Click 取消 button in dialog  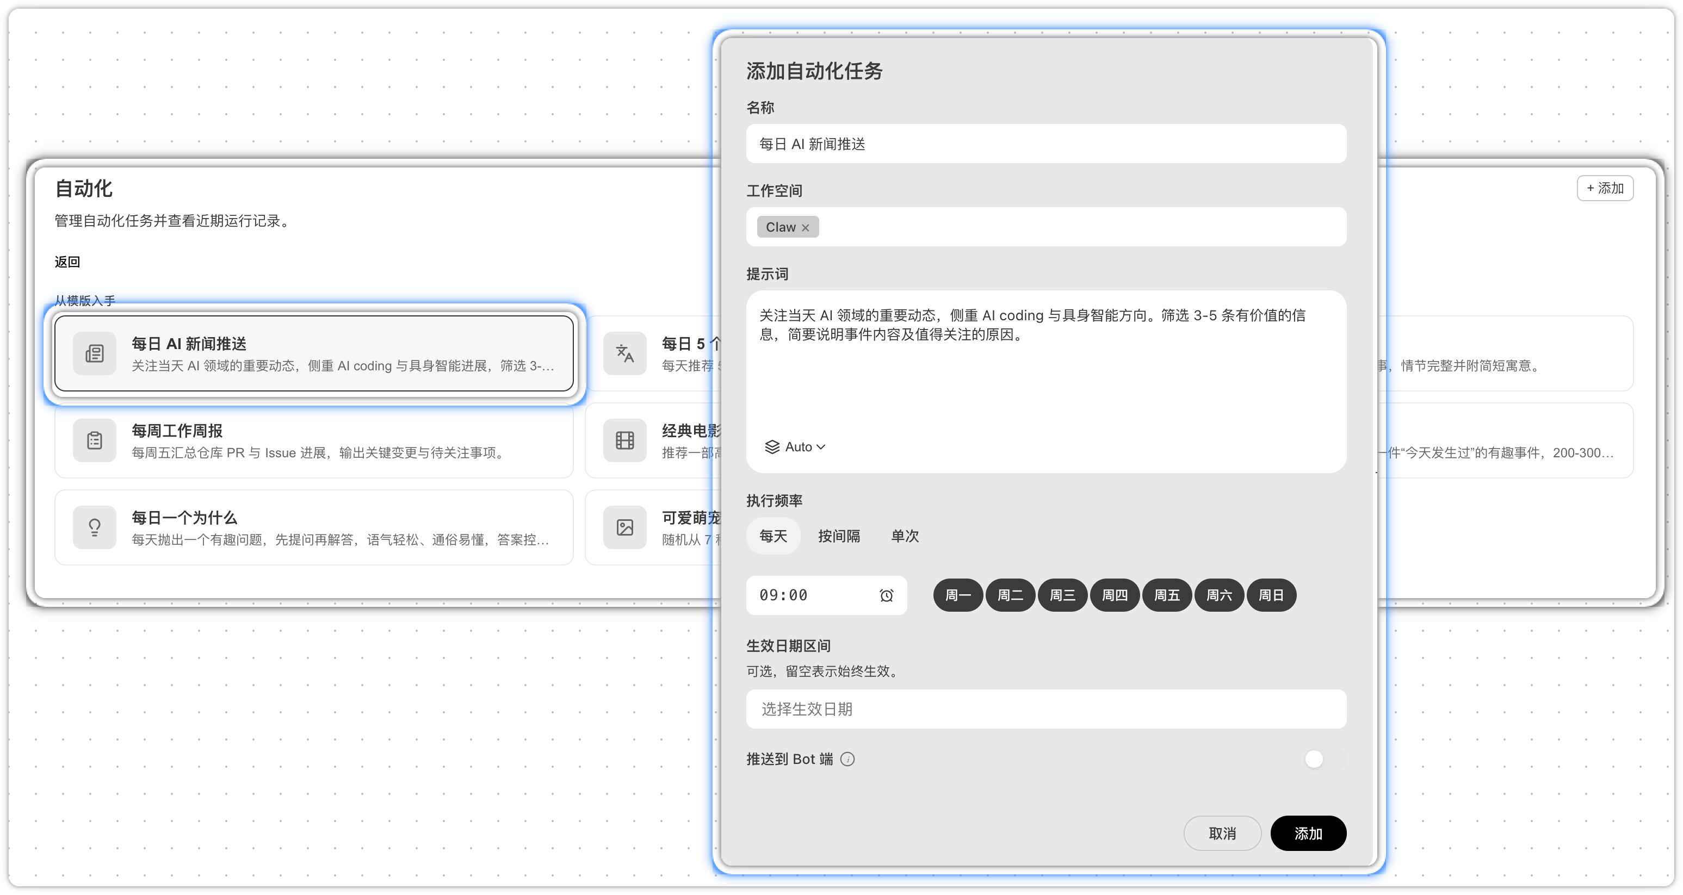pos(1222,834)
